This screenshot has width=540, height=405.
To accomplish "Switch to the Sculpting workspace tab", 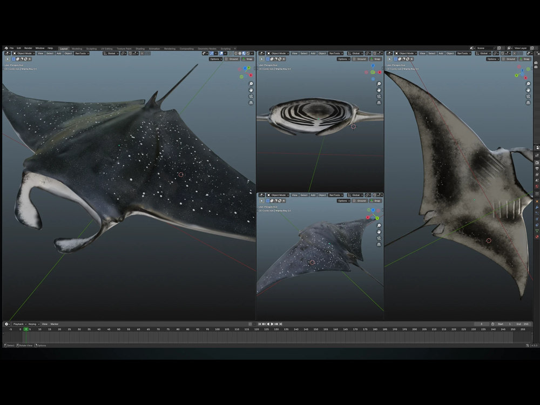I will (x=91, y=49).
